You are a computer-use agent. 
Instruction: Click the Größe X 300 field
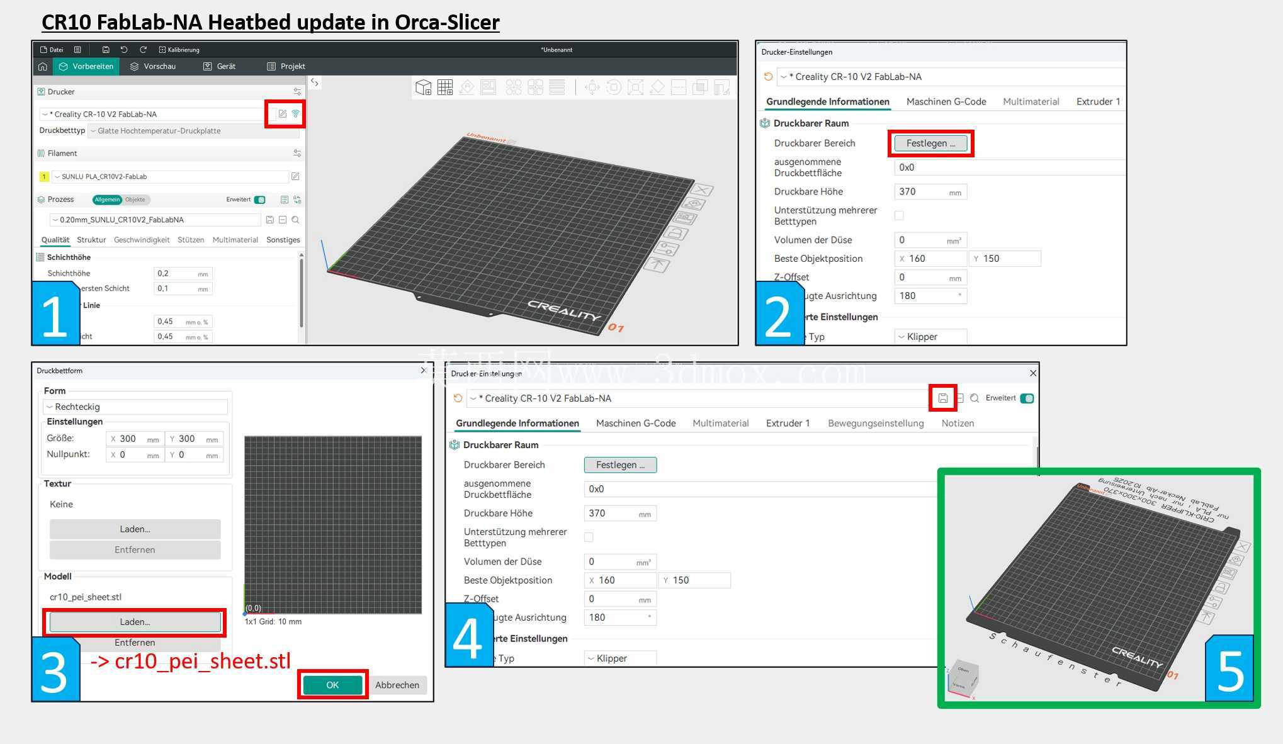click(x=135, y=439)
